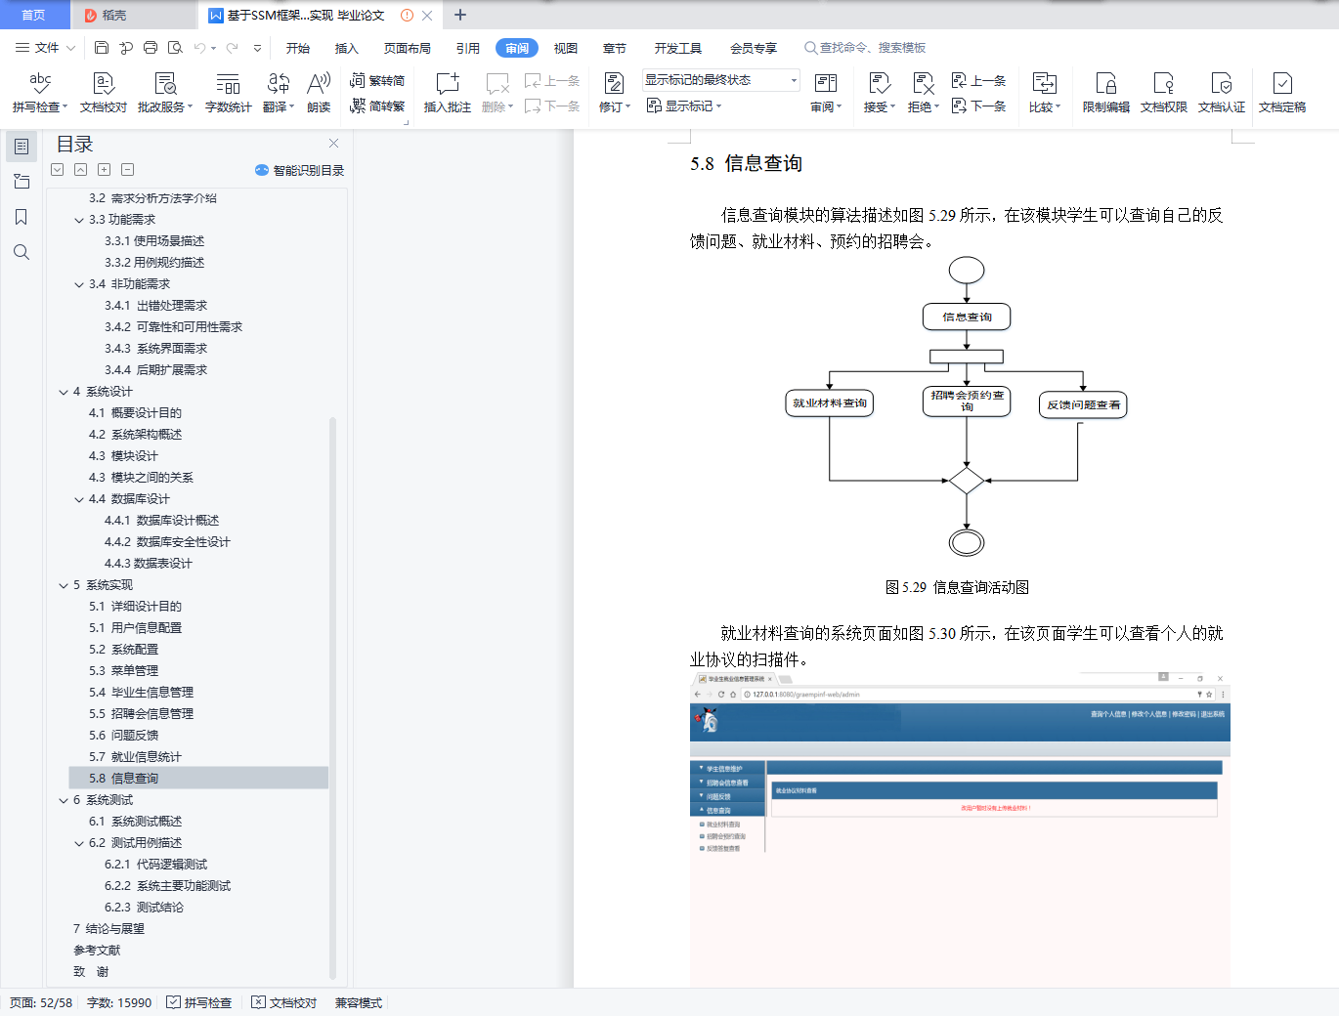Open the search panel in sidebar

(21, 252)
